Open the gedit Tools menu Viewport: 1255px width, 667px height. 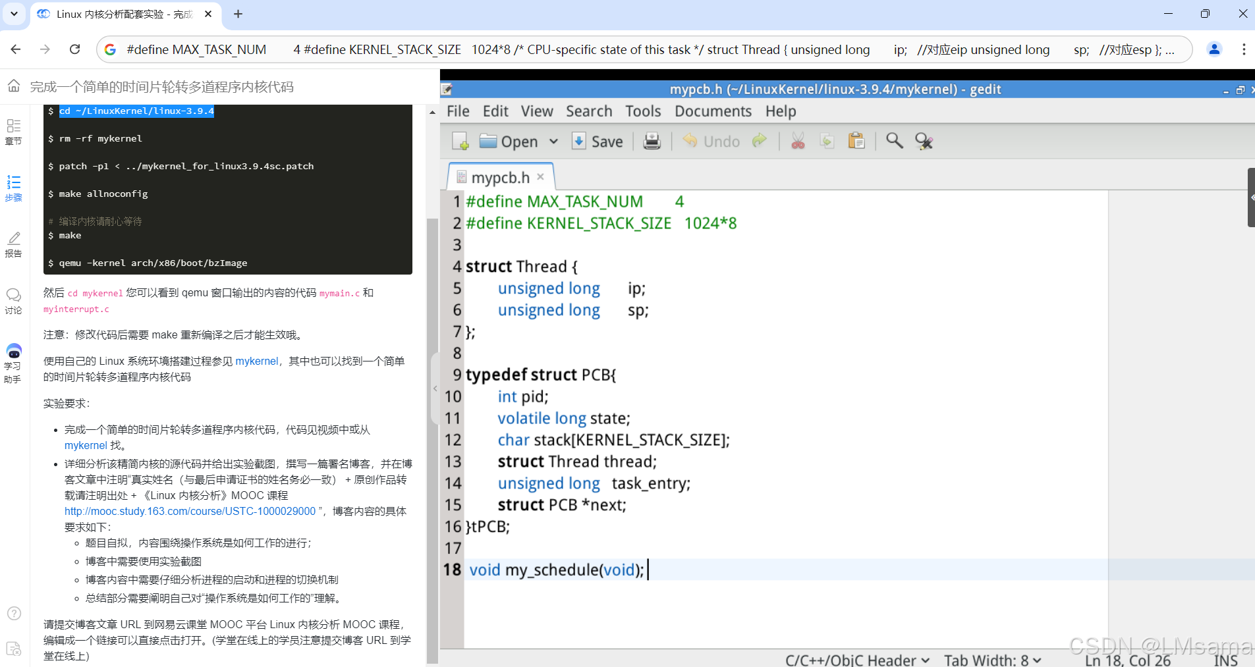pos(643,111)
